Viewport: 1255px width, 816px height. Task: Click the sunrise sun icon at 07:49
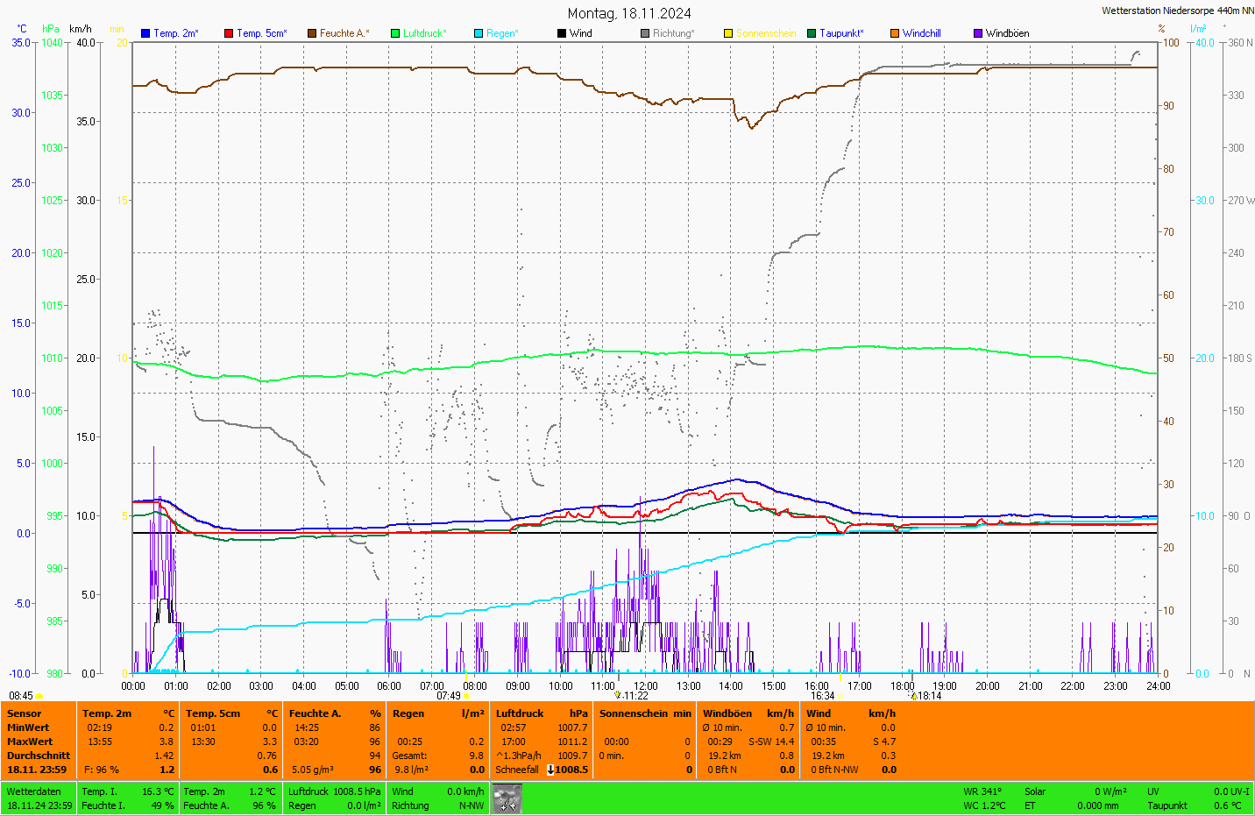pos(466,696)
